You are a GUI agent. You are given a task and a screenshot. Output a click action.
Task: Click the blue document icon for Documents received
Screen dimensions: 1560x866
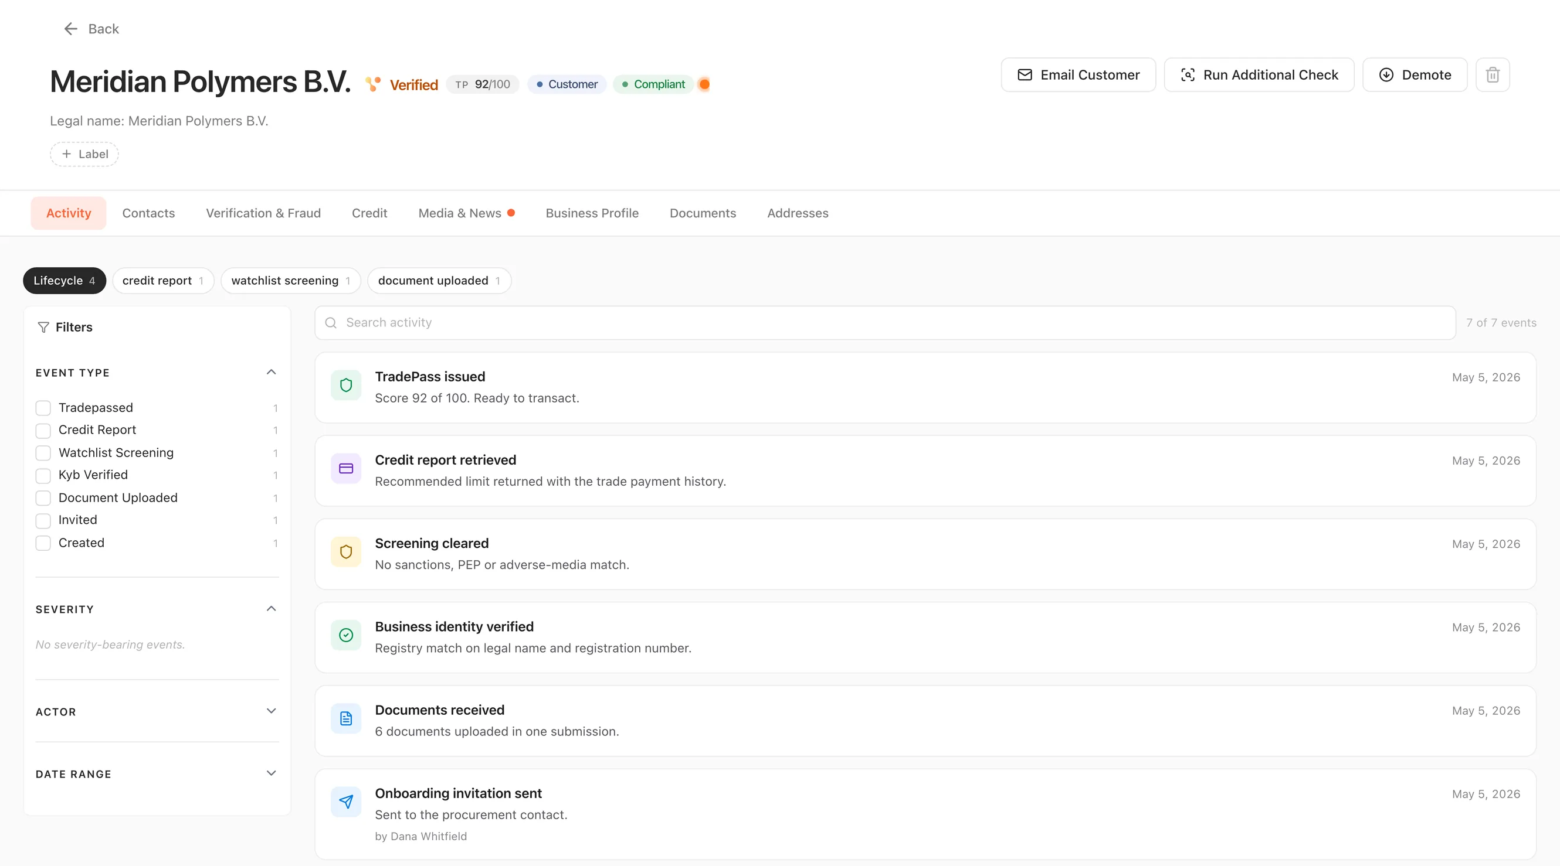tap(346, 718)
